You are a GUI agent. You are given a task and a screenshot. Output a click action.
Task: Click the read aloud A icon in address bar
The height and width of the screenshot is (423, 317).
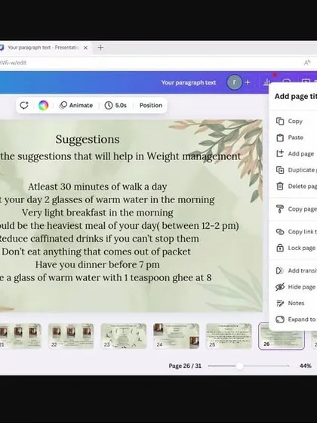pyautogui.click(x=307, y=63)
